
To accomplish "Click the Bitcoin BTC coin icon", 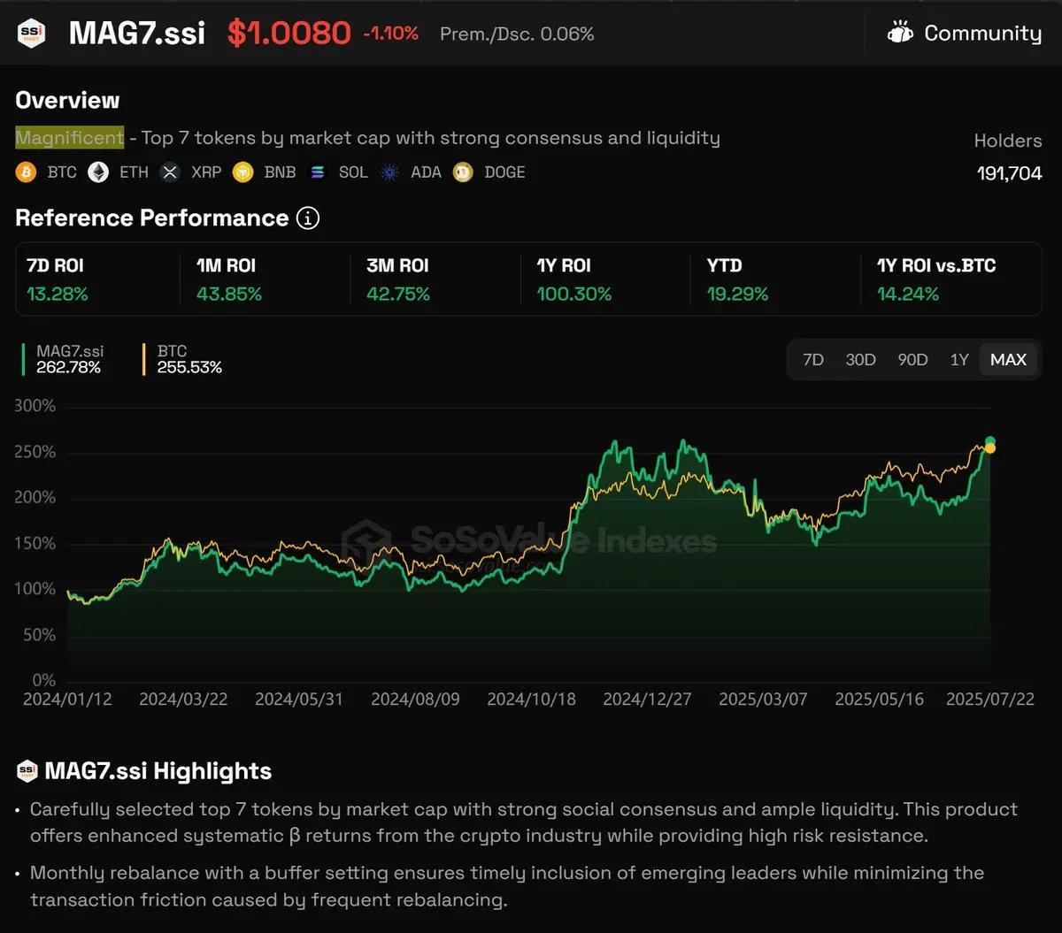I will coord(26,172).
